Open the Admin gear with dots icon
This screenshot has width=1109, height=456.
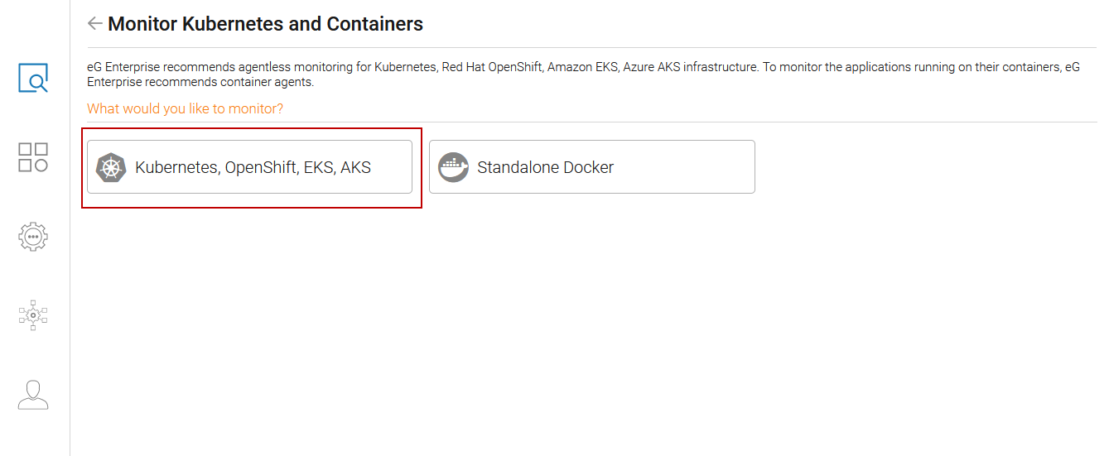(33, 236)
